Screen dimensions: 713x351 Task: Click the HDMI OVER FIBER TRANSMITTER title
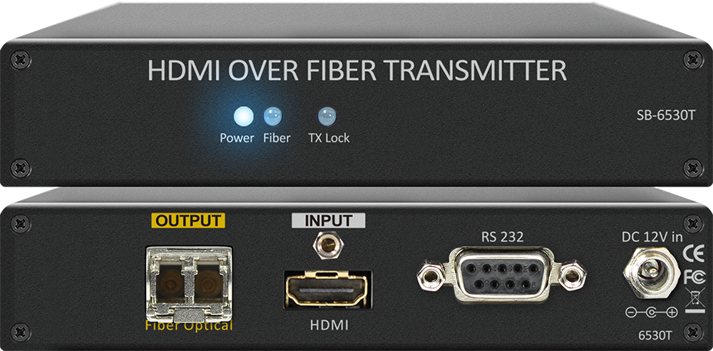tap(357, 71)
